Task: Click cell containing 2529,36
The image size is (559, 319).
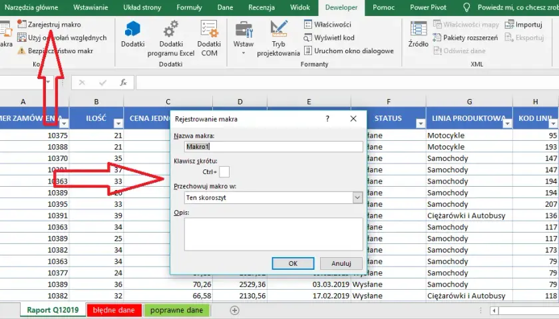Action: (x=240, y=284)
